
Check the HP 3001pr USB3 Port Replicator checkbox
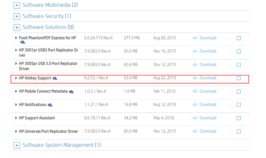239,52
